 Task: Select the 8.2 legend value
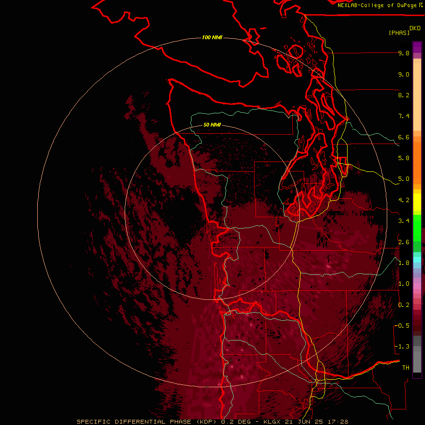[x=404, y=95]
